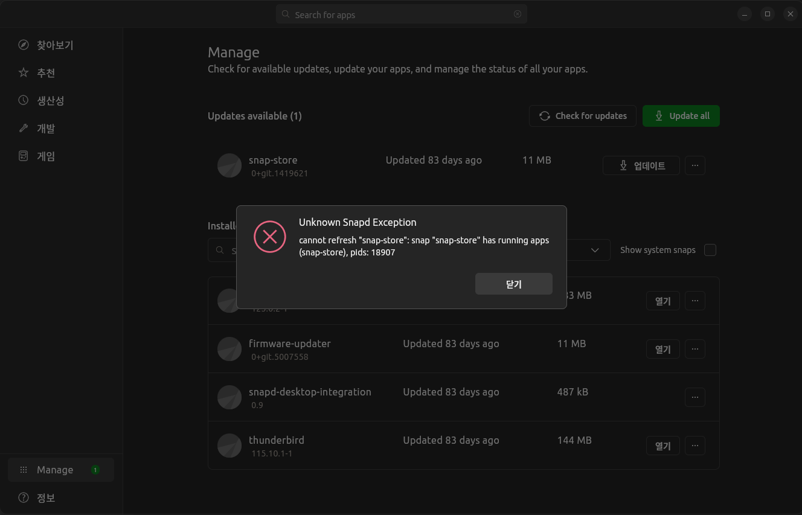
Task: Select the 개발 development category
Action: [62, 129]
